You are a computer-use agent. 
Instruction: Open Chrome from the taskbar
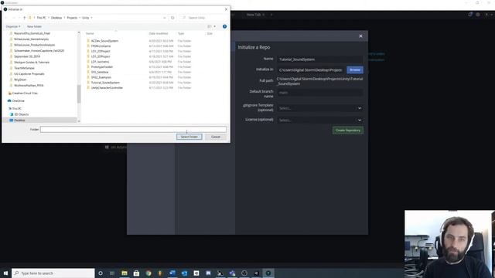[x=148, y=273]
